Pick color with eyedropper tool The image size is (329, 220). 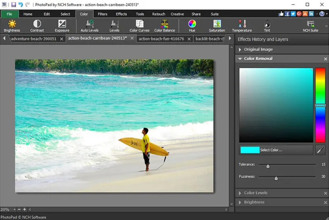point(320,150)
